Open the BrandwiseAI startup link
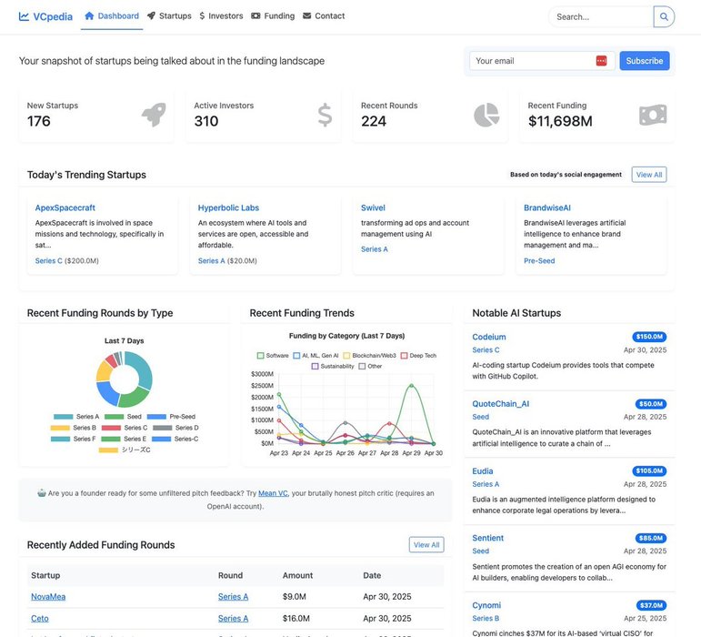This screenshot has width=701, height=637. [547, 207]
